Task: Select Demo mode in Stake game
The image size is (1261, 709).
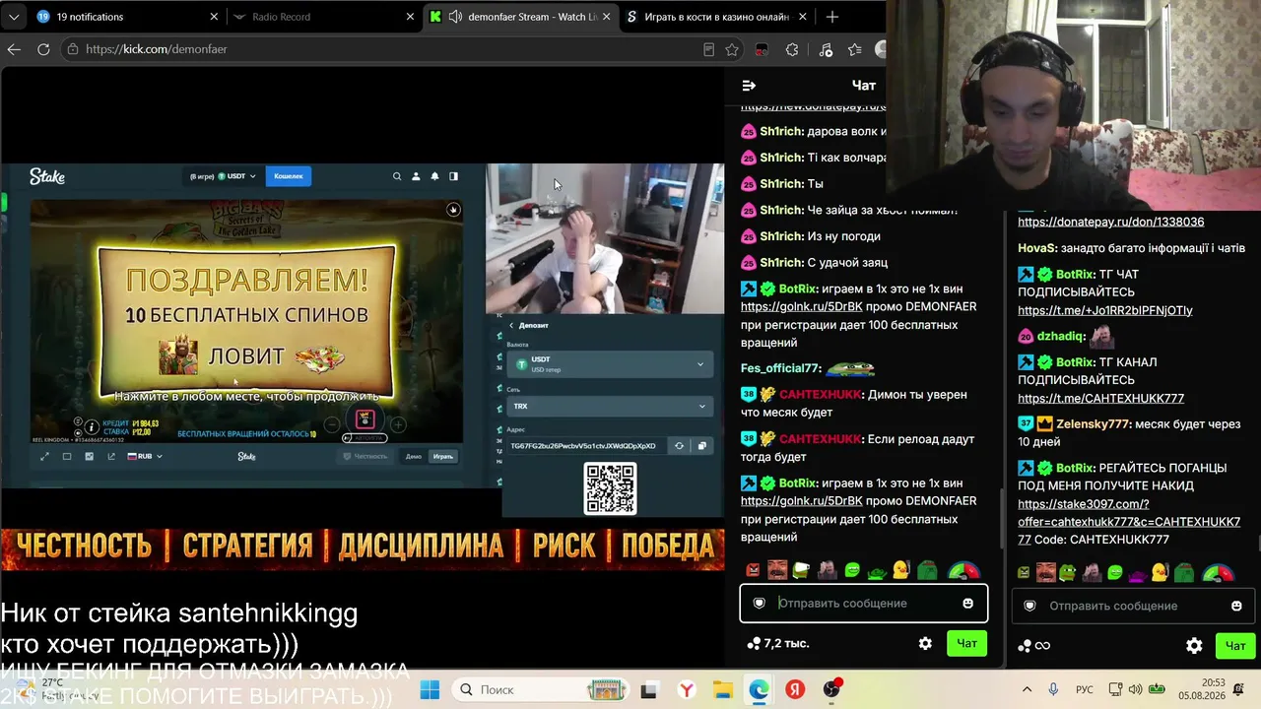Action: point(414,456)
